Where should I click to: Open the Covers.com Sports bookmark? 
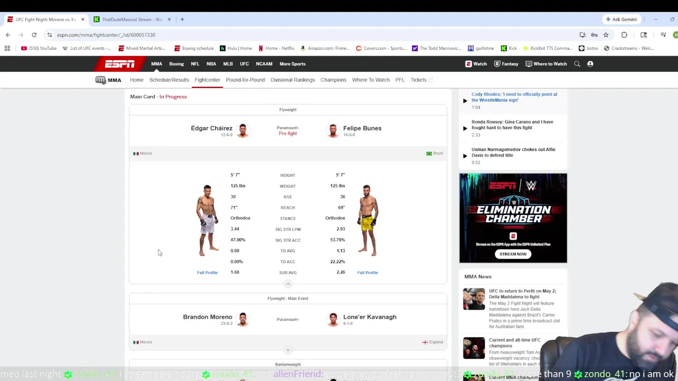[x=380, y=48]
